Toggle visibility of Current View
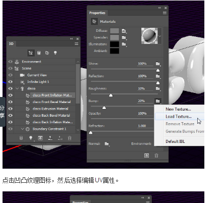Viewport: 220px width, 203px height. pyautogui.click(x=11, y=75)
